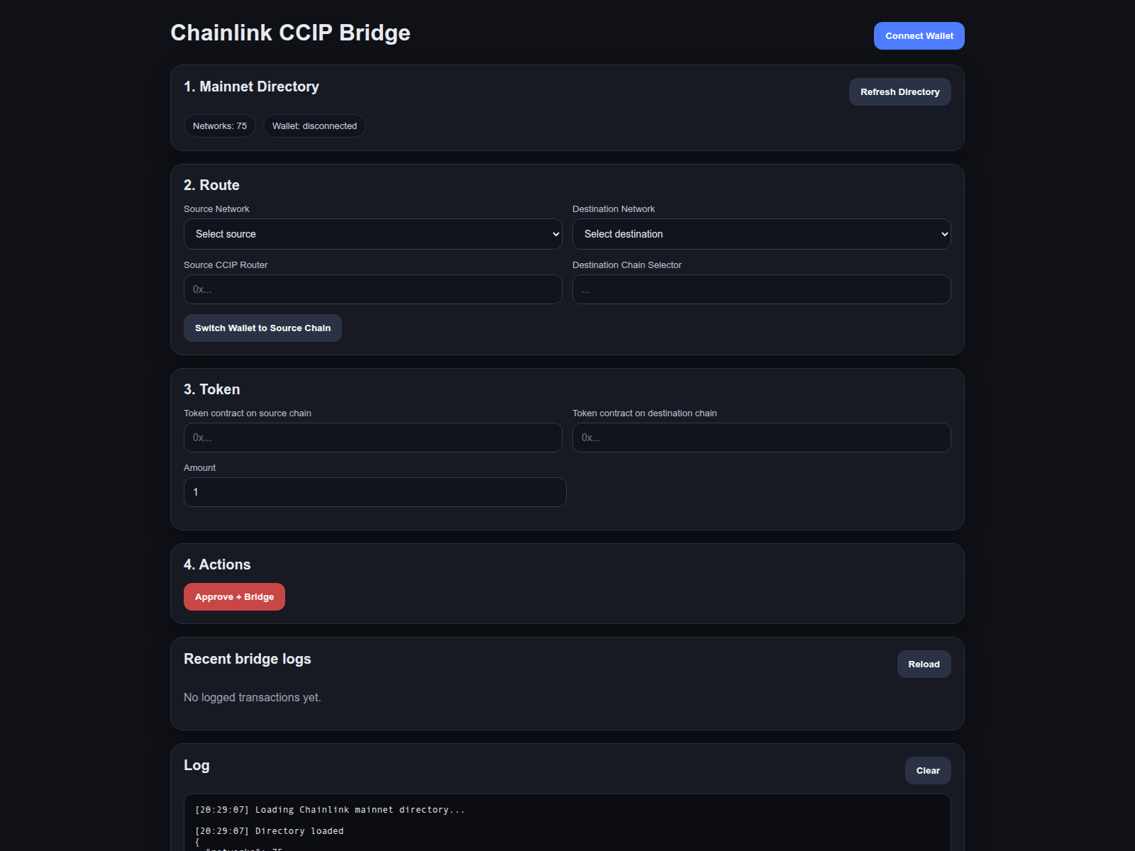
Task: Open the Destination Network dropdown
Action: (x=761, y=234)
